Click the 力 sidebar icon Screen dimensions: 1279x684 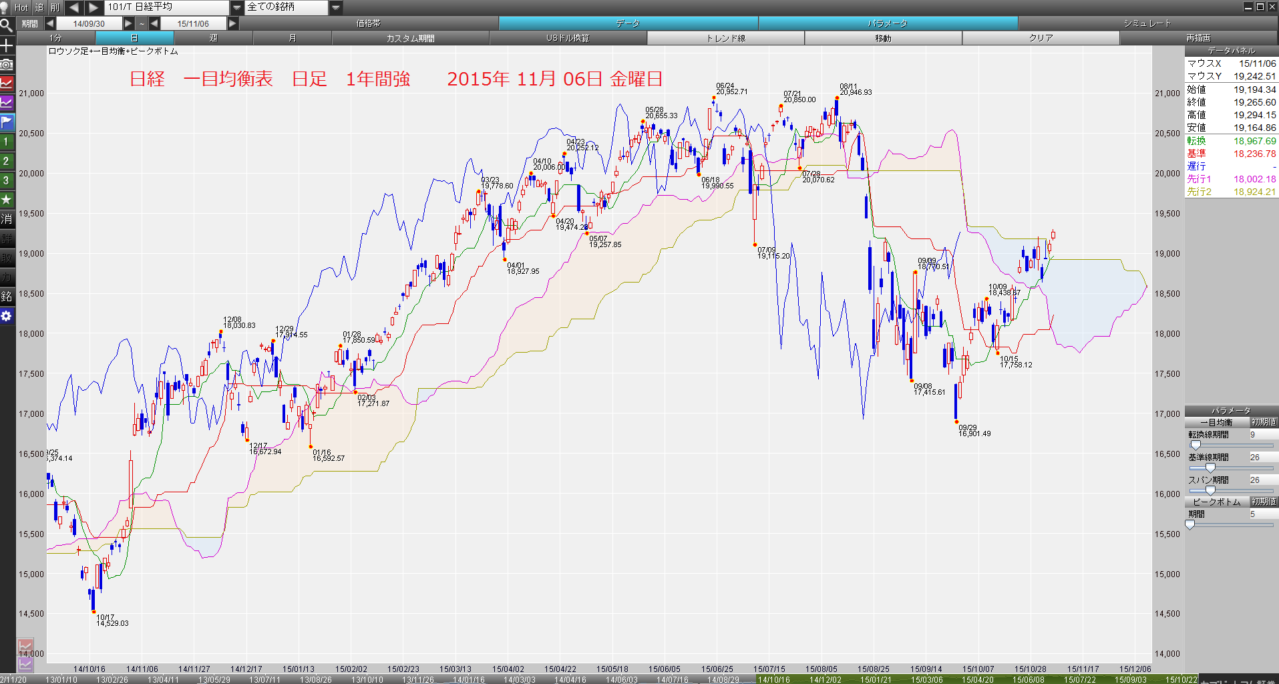point(7,277)
